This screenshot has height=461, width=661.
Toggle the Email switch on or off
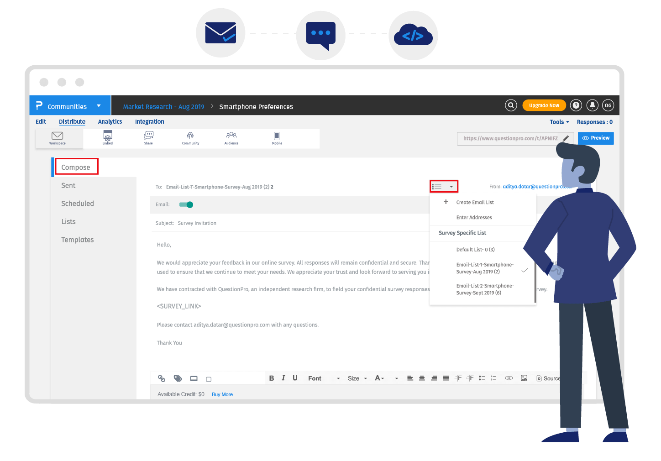186,204
